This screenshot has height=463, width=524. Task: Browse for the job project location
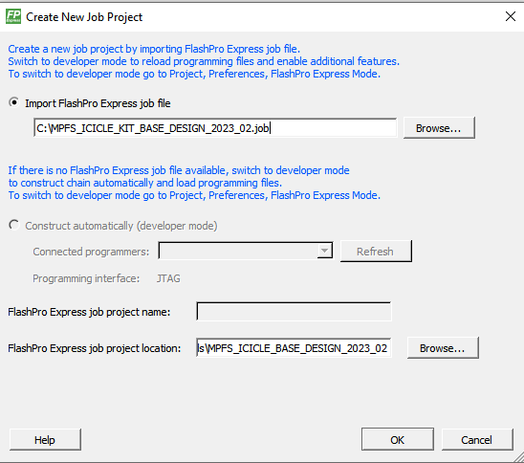443,348
